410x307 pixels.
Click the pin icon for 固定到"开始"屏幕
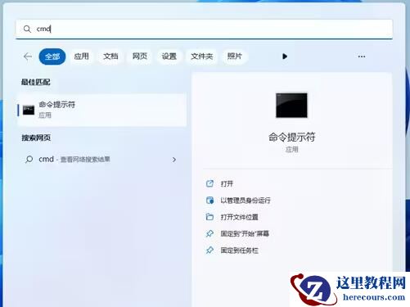[210, 233]
